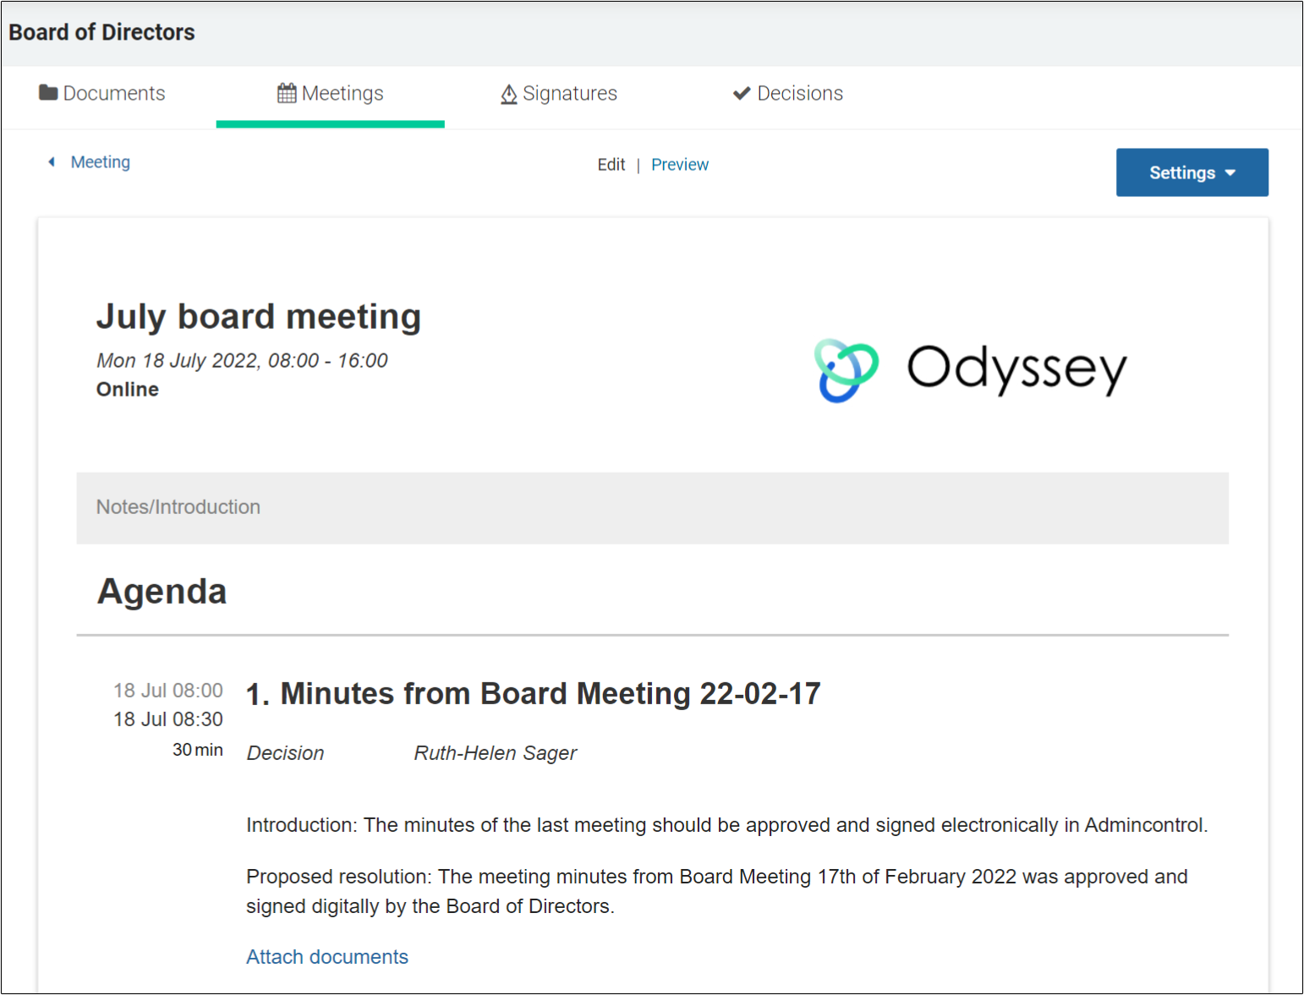Click the Decisions checkmark icon
The height and width of the screenshot is (995, 1304).
pyautogui.click(x=742, y=93)
